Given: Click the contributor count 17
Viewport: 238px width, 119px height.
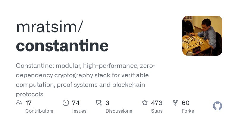Looking at the screenshot, I should click(29, 103).
